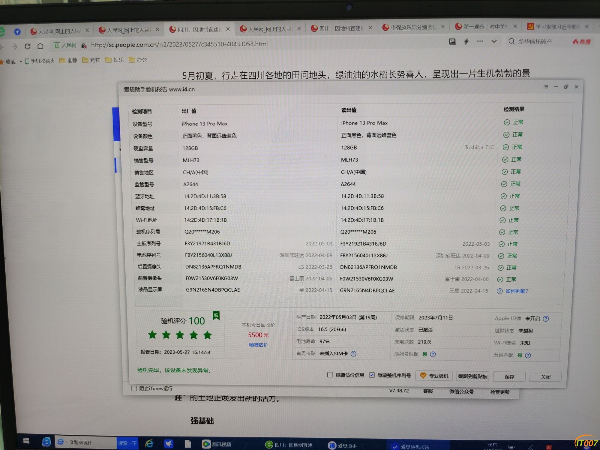Click 截图到剪贴板 button
The image size is (600, 450).
point(472,376)
